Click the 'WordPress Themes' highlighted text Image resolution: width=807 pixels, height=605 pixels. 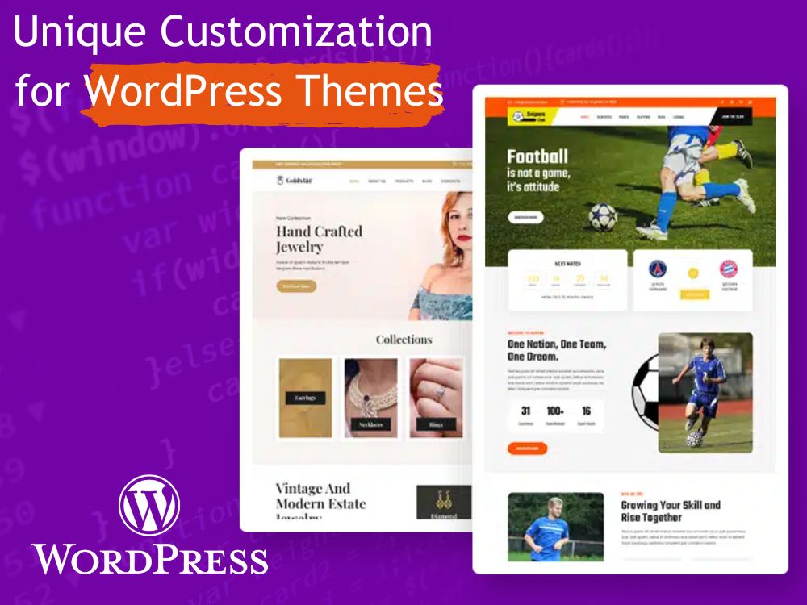[x=264, y=90]
